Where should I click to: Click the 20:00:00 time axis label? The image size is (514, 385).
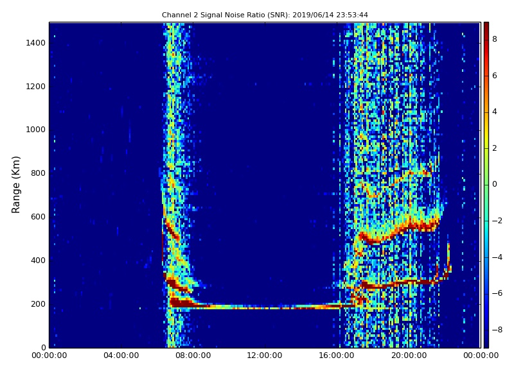click(x=409, y=355)
